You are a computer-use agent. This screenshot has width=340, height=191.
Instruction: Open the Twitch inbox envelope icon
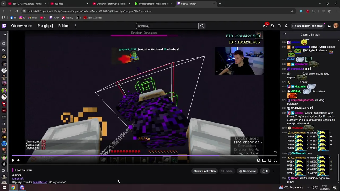[272, 26]
